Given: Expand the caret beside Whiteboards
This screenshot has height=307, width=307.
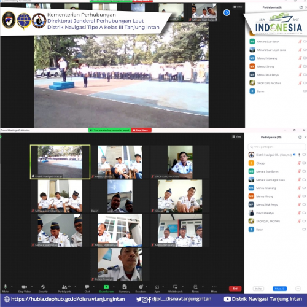Looking at the screenshot, I should (183, 287).
